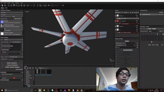The width and height of the screenshot is (164, 92).
Task: Click the Restore defaults button
Action: coord(19,69)
